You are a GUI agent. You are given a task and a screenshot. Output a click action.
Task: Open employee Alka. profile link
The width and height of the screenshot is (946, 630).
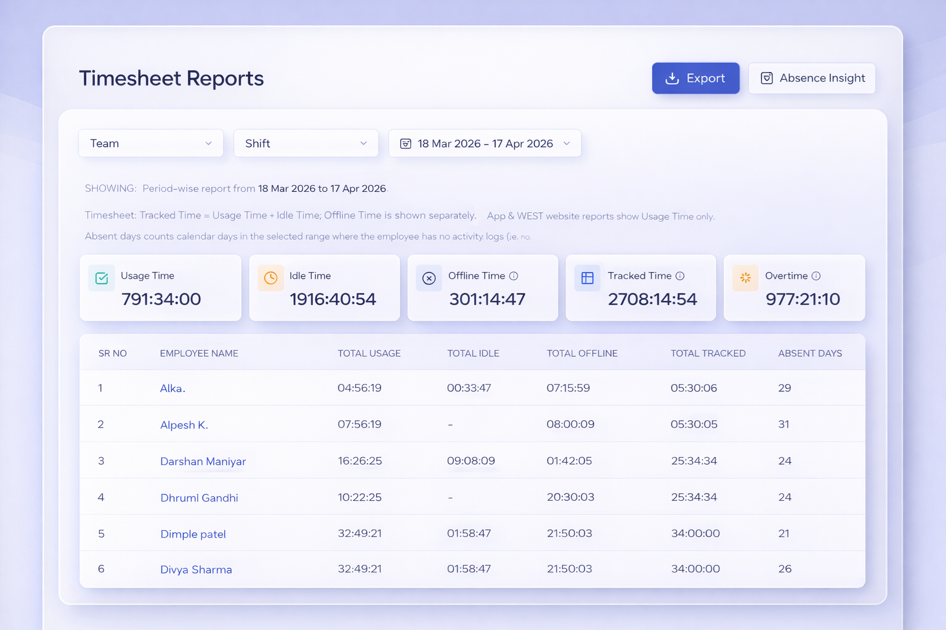click(x=172, y=388)
